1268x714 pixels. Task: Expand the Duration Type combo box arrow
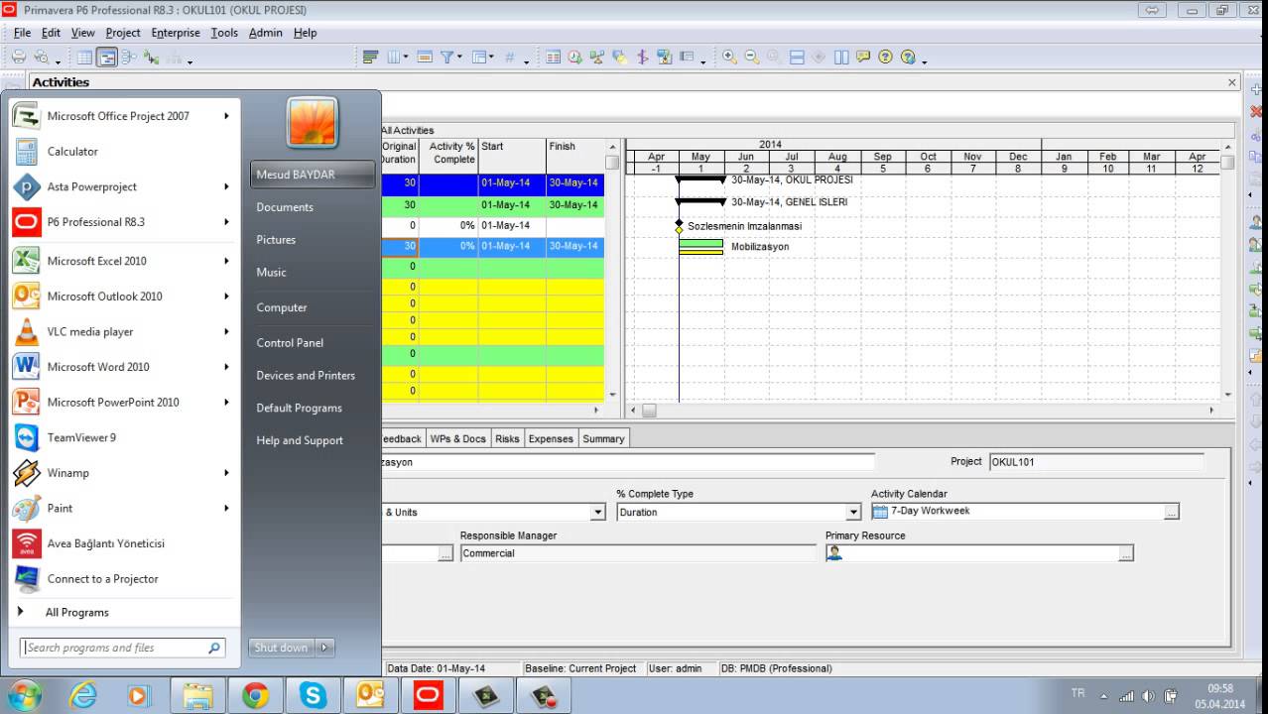(597, 512)
